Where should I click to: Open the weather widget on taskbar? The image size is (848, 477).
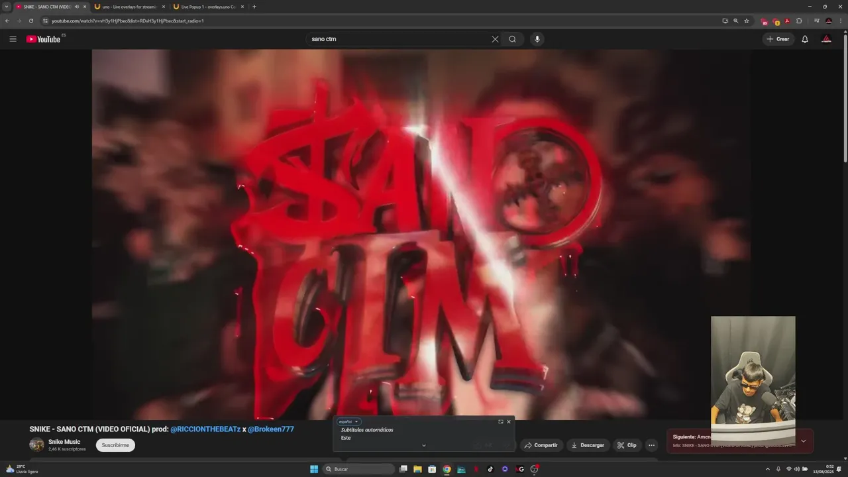click(22, 469)
